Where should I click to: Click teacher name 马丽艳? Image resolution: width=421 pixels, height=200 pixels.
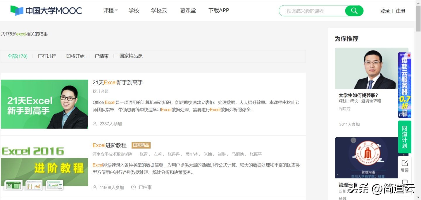pyautogui.click(x=238, y=154)
